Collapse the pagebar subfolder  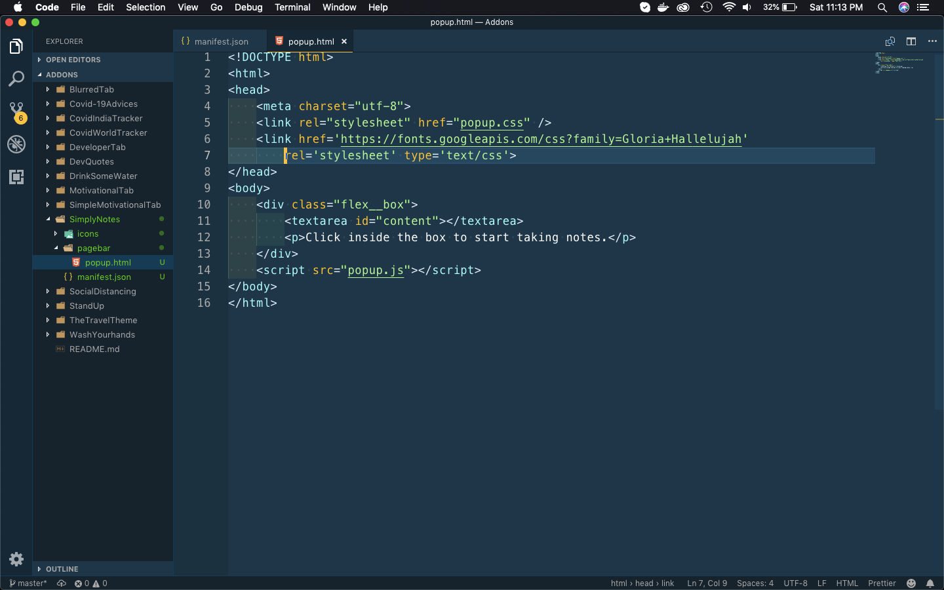(x=103, y=248)
